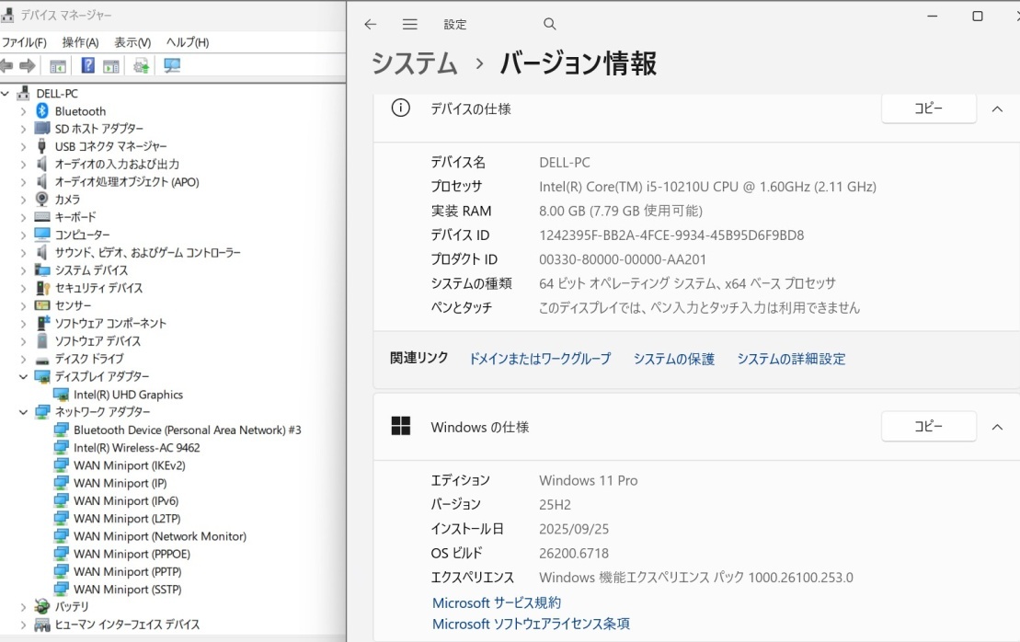Click the blue Help icon in Device Manager toolbar
Viewport: 1020px width, 642px height.
click(x=88, y=65)
